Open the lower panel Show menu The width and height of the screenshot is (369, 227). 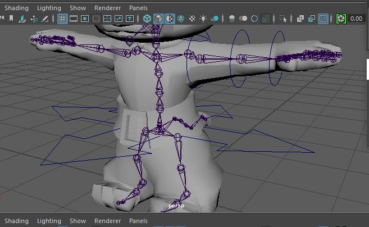tap(78, 221)
